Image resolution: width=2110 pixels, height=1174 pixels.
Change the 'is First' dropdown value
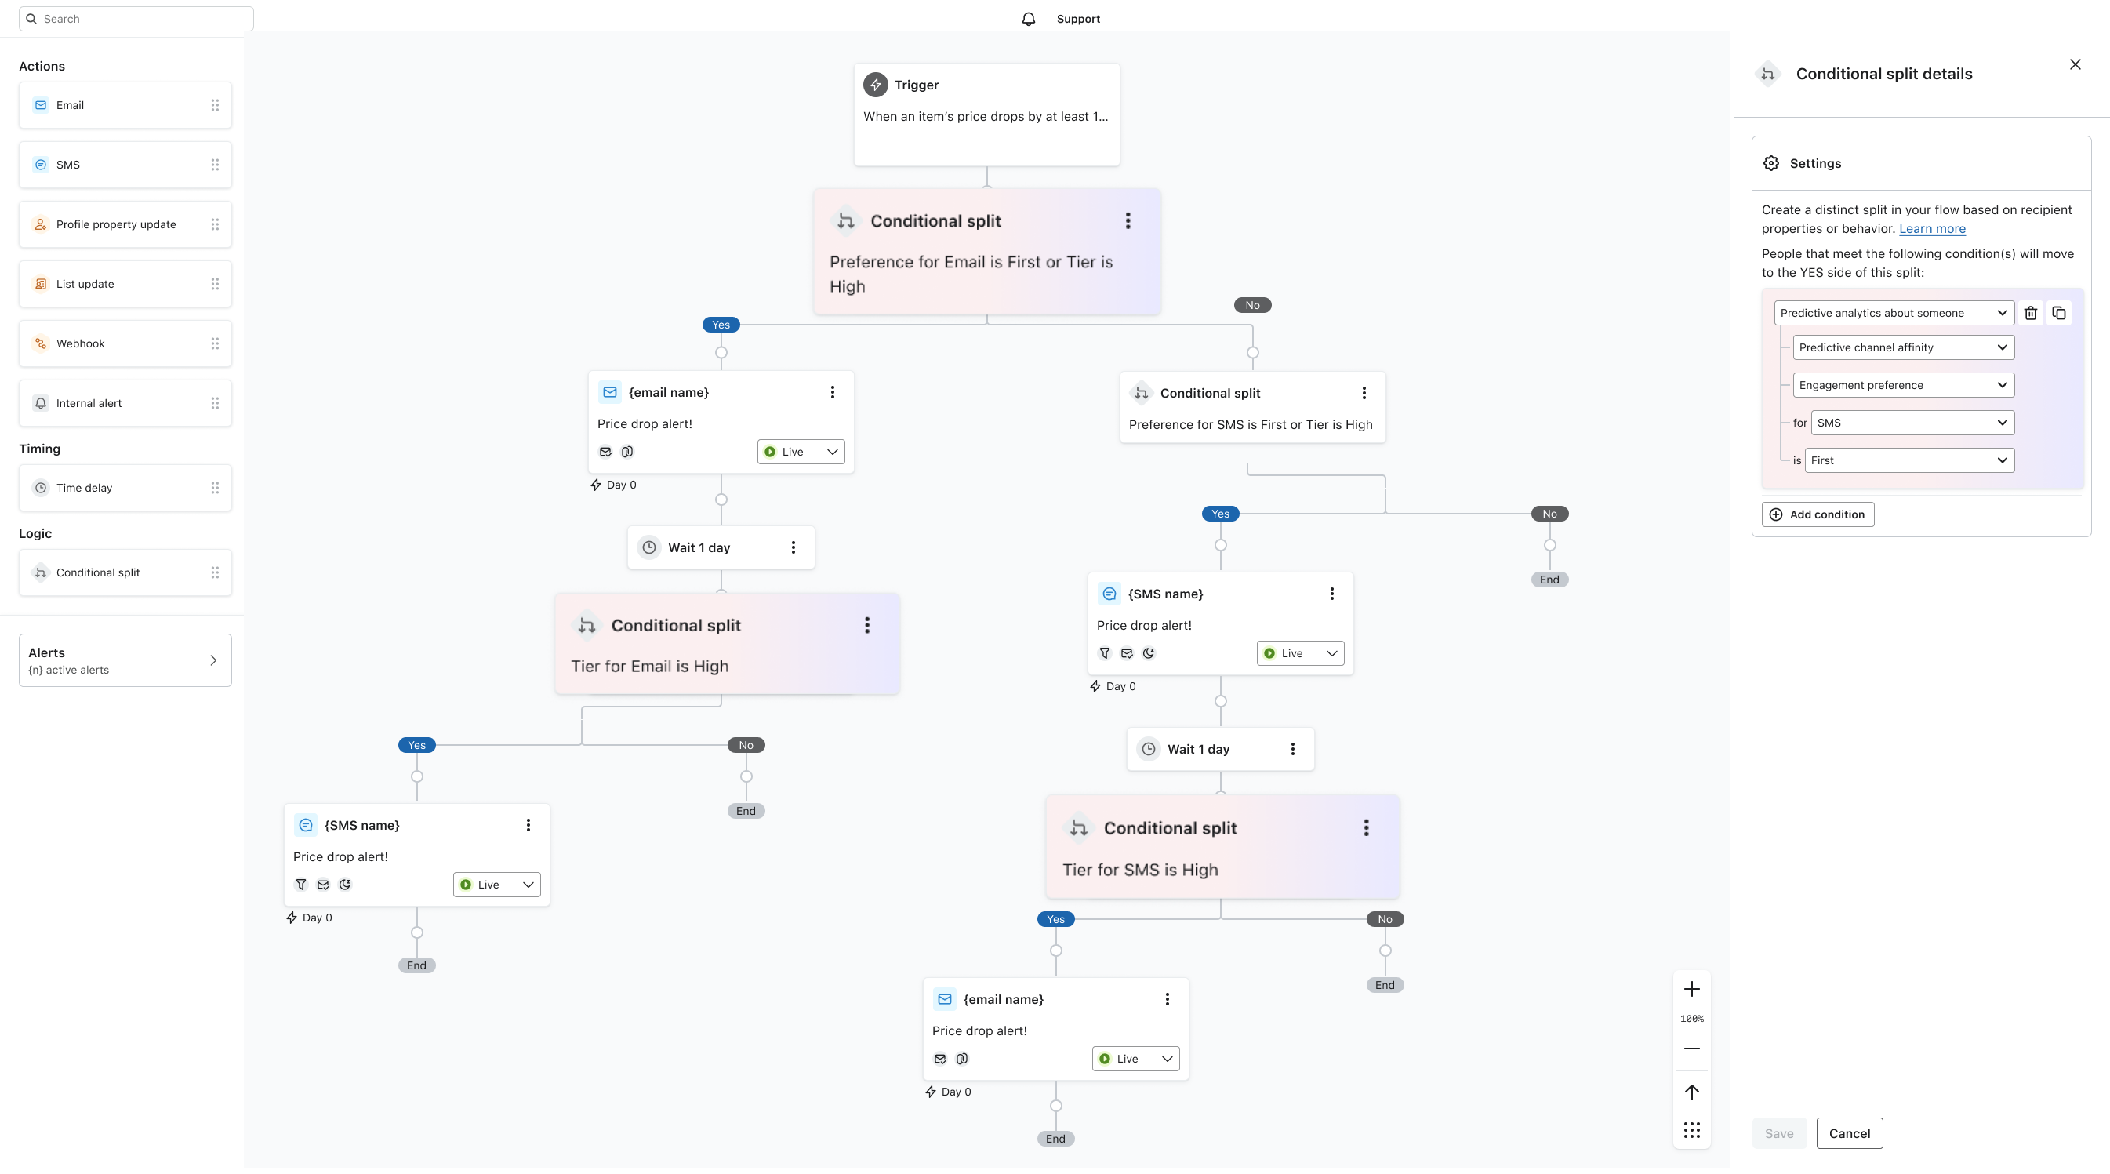1908,460
